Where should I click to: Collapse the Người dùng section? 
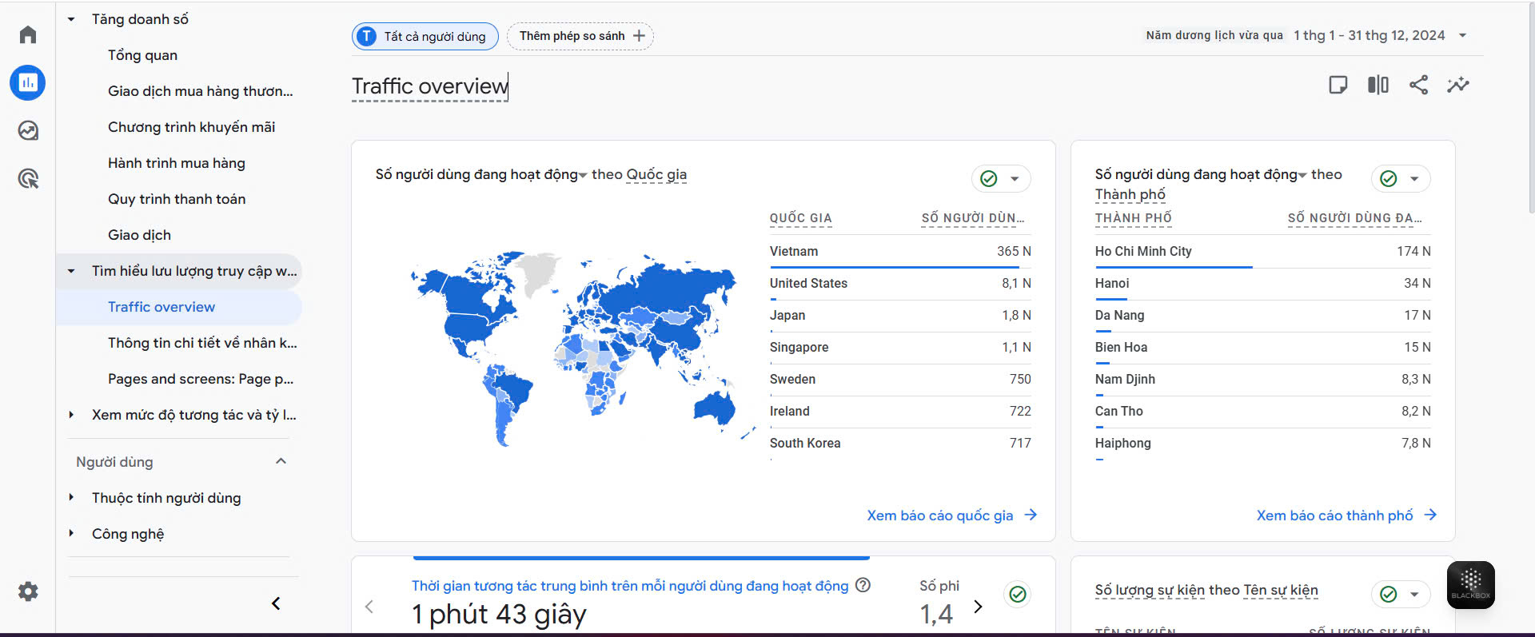coord(281,461)
